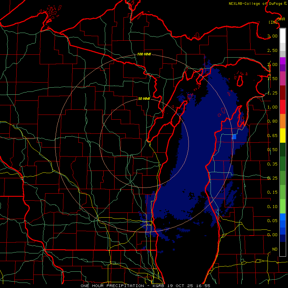Click the 0.10 legend value
Screen dimensions: 288x288
point(272,207)
